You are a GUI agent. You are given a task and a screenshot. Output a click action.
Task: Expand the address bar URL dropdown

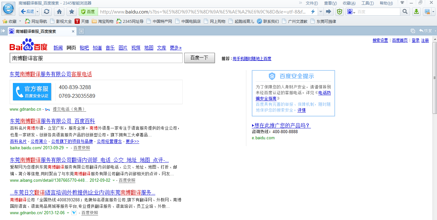(320, 12)
